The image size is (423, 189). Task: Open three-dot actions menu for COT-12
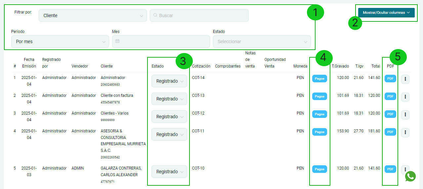pos(405,115)
